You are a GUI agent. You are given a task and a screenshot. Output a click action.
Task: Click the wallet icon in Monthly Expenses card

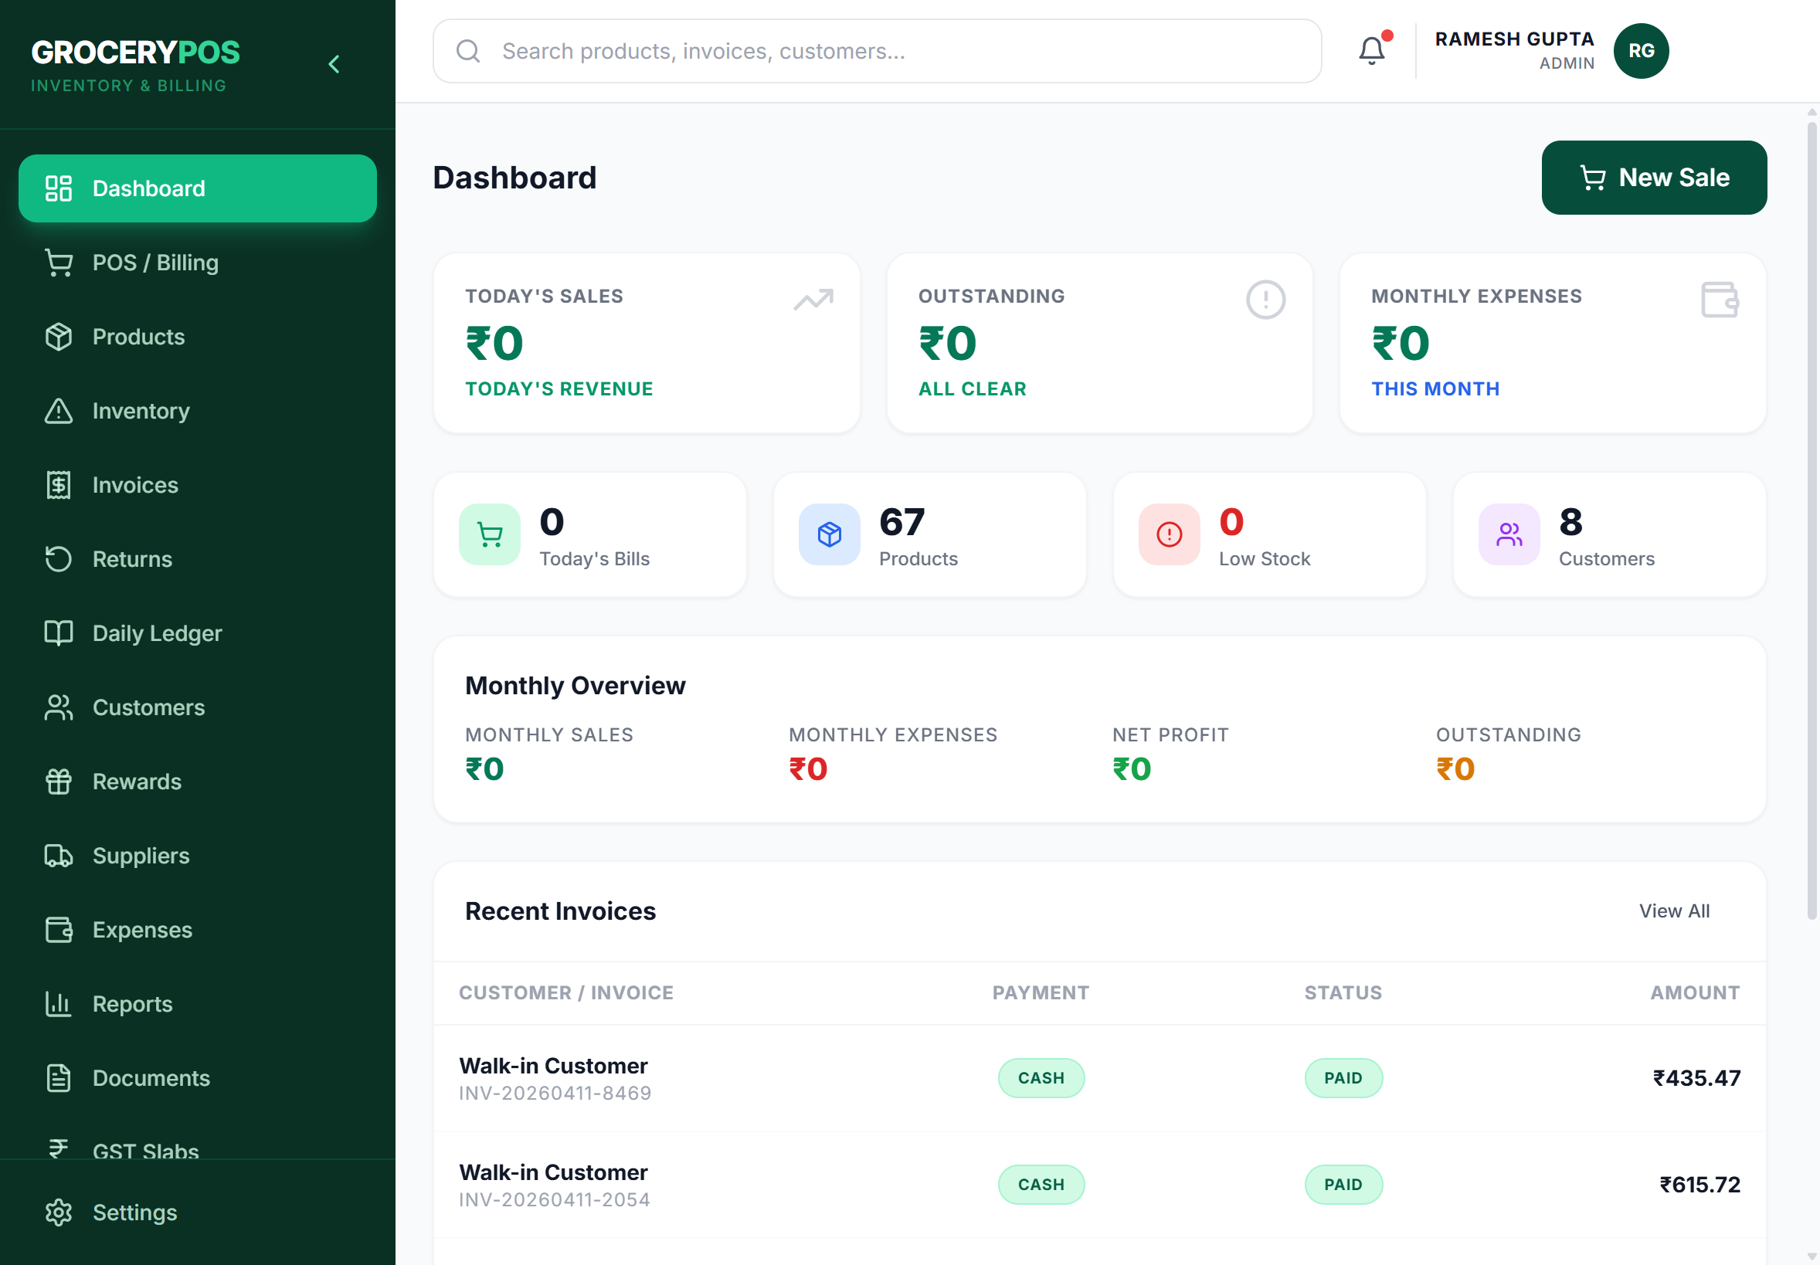pyautogui.click(x=1720, y=300)
